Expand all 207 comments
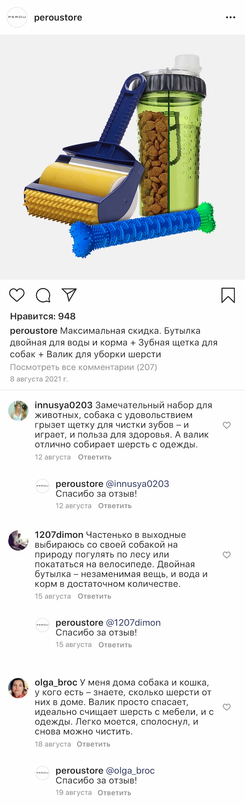The width and height of the screenshot is (245, 806). (83, 367)
